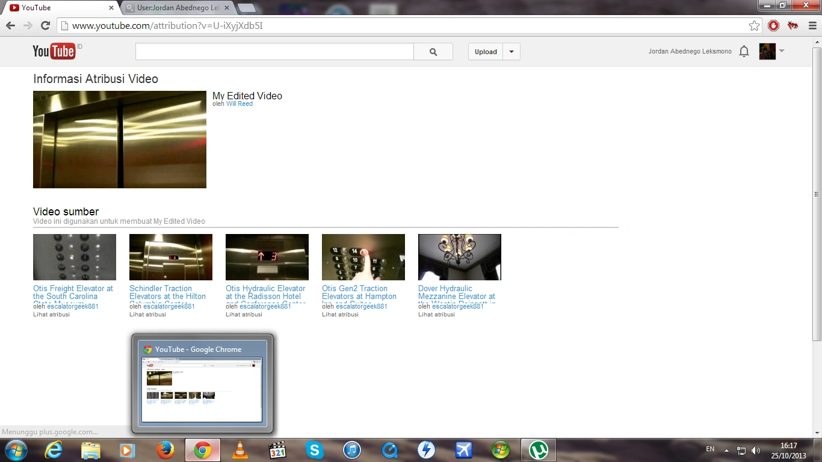This screenshot has width=822, height=462.
Task: Open the volume control in the tray
Action: coord(756,451)
